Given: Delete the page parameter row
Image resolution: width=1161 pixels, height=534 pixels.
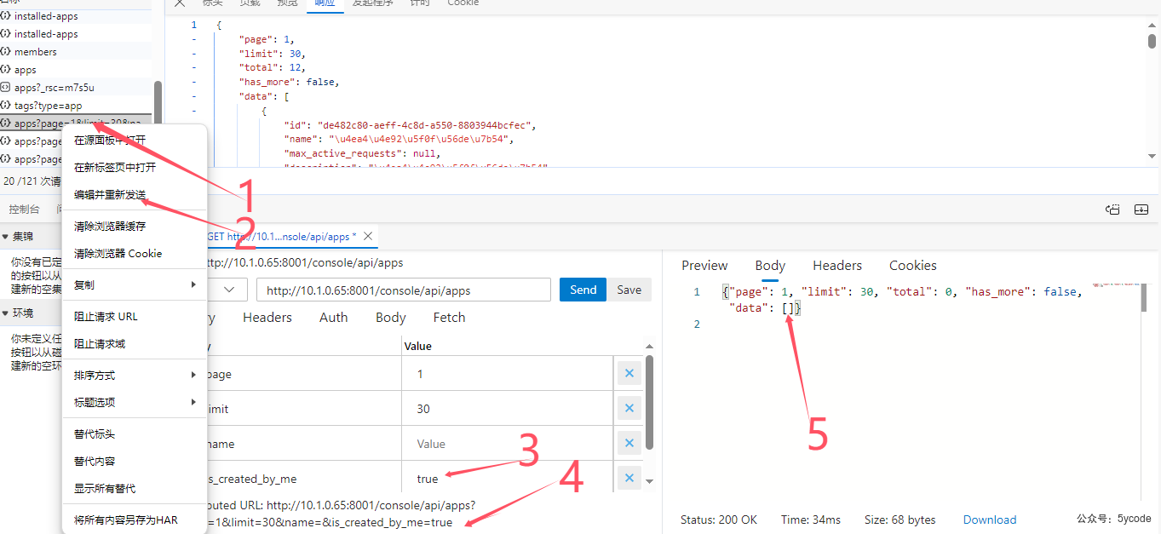Looking at the screenshot, I should 629,373.
